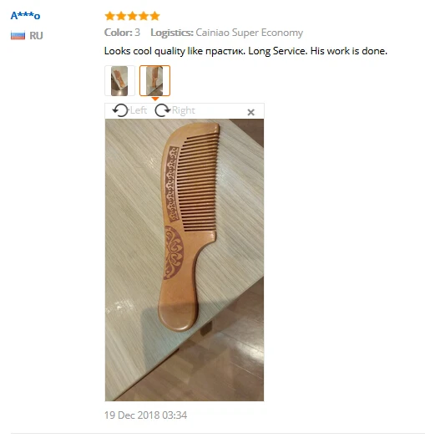Click the fourth orange rating star
The image size is (425, 438).
(x=144, y=16)
